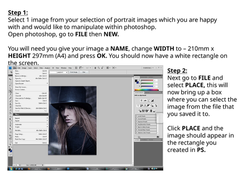Click Rotate View icon in application bar
The width and height of the screenshot is (240, 180).
point(102,68)
